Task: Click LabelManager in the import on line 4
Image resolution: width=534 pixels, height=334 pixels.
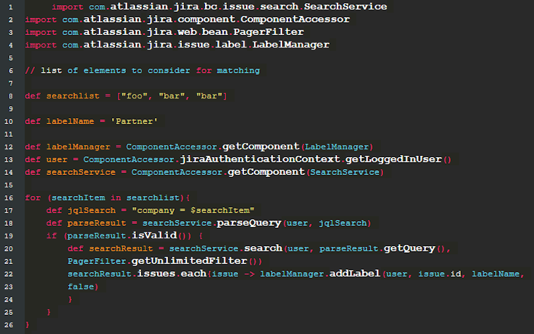Action: click(291, 45)
